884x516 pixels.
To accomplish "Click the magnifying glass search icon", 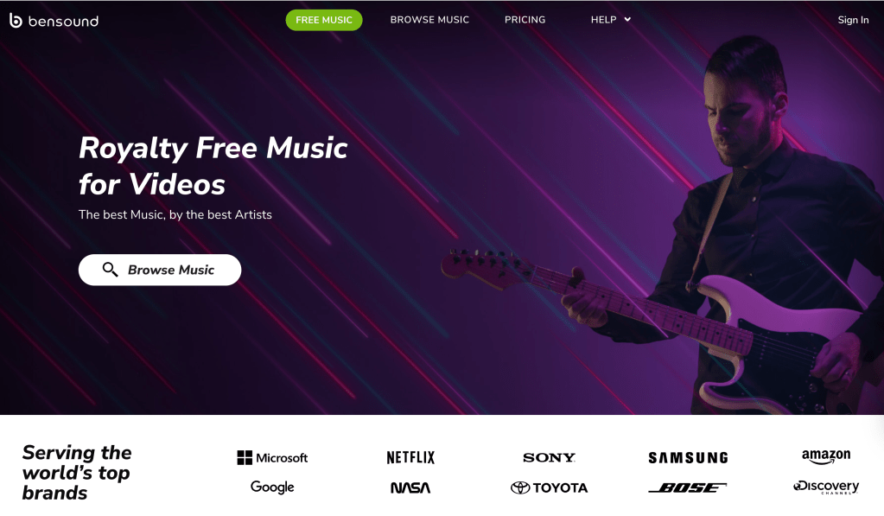I will tap(110, 270).
